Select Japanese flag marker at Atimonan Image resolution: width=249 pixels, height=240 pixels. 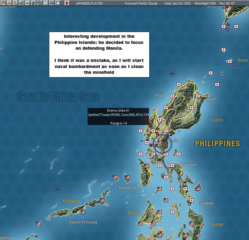tap(172, 166)
